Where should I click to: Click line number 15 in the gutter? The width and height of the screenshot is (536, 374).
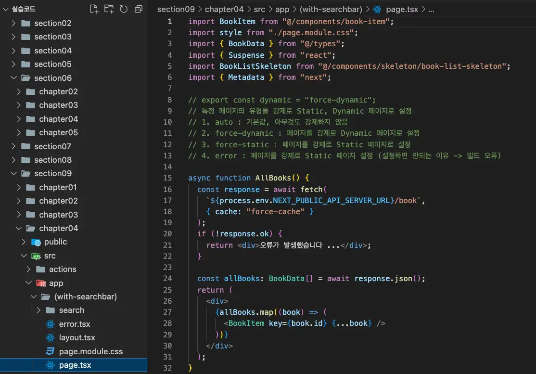click(x=167, y=178)
